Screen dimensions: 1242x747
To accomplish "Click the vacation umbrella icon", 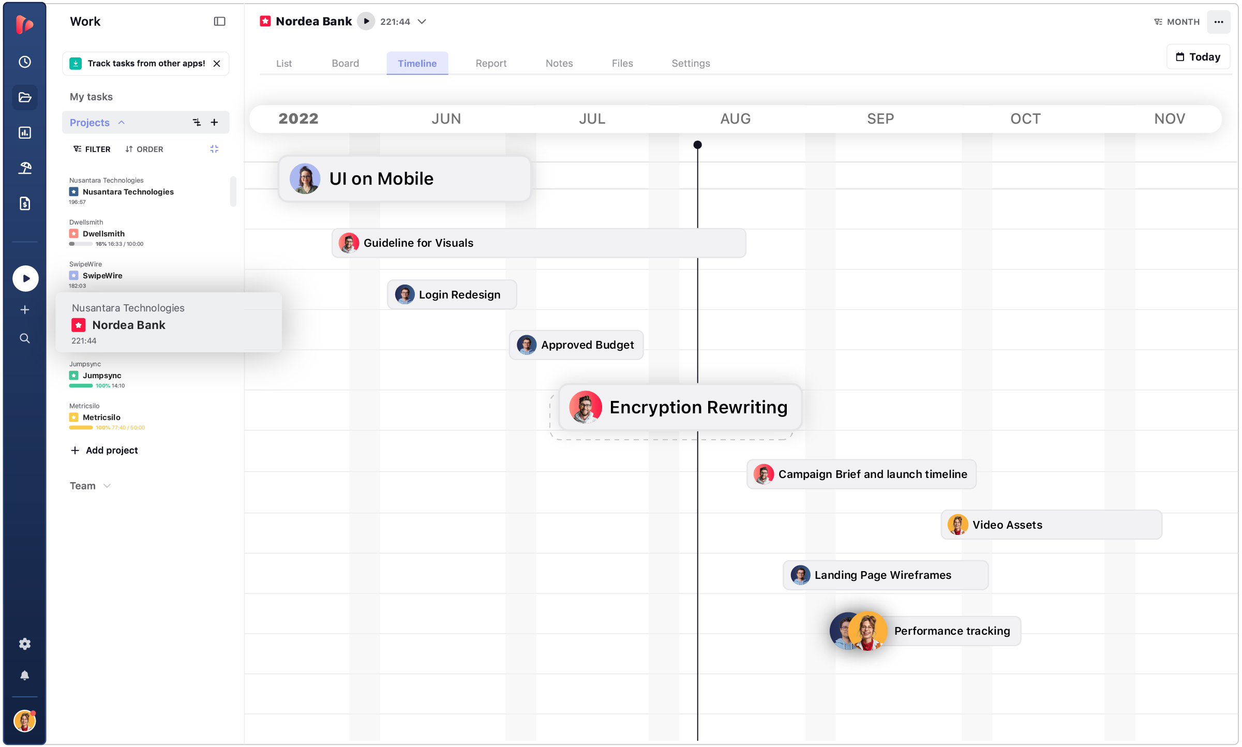I will coord(24,167).
